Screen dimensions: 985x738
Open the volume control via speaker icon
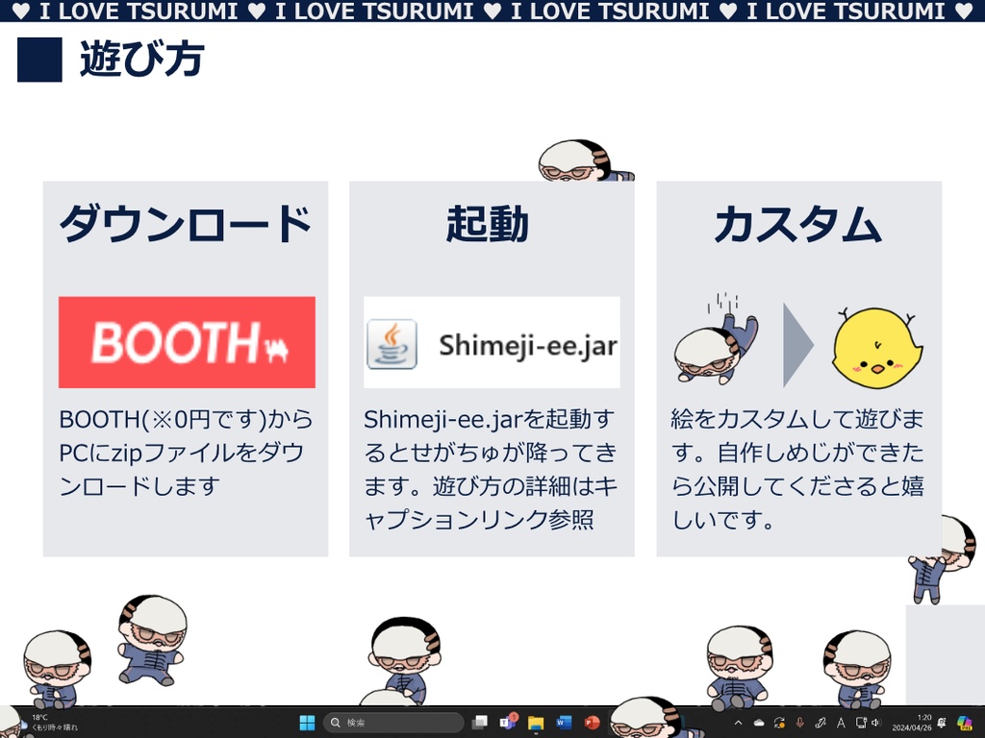pos(877,722)
